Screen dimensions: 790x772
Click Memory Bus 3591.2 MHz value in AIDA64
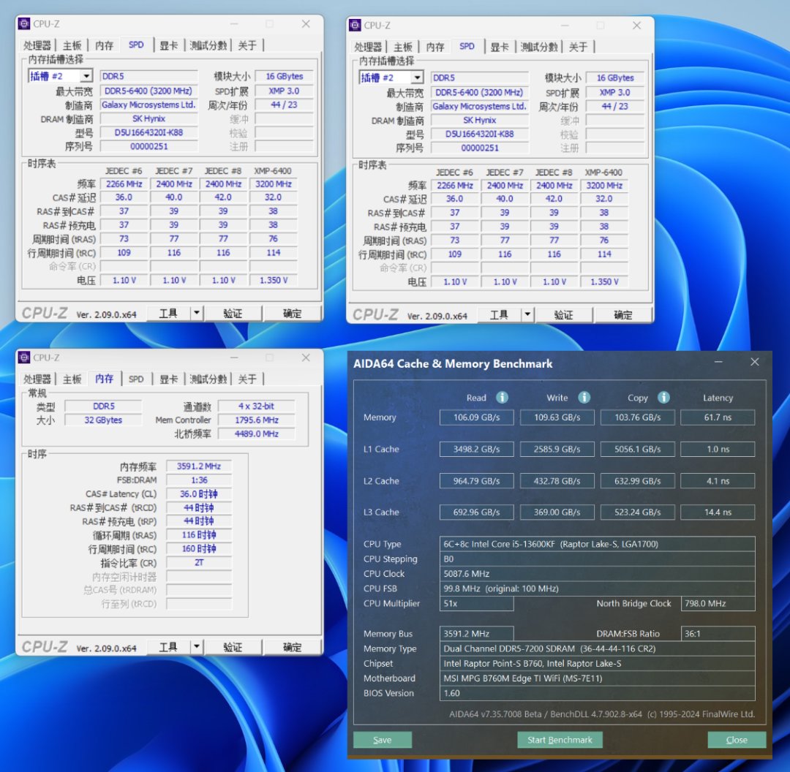[x=477, y=634]
